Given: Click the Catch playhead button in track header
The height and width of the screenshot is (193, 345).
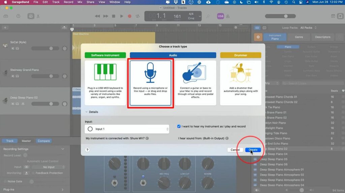Looking at the screenshot, I should click(64, 28).
